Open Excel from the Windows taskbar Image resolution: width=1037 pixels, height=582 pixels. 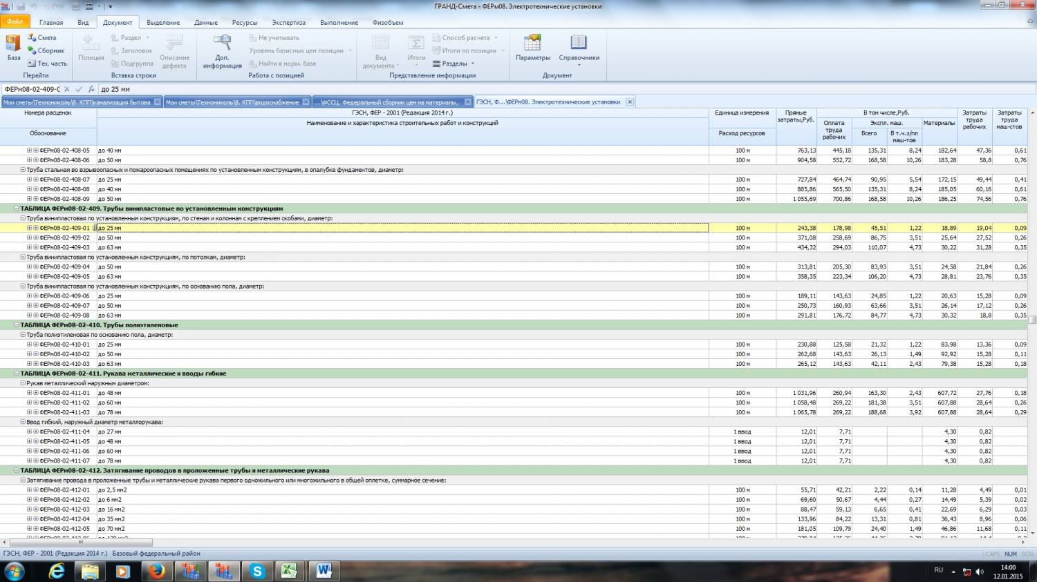click(x=290, y=571)
